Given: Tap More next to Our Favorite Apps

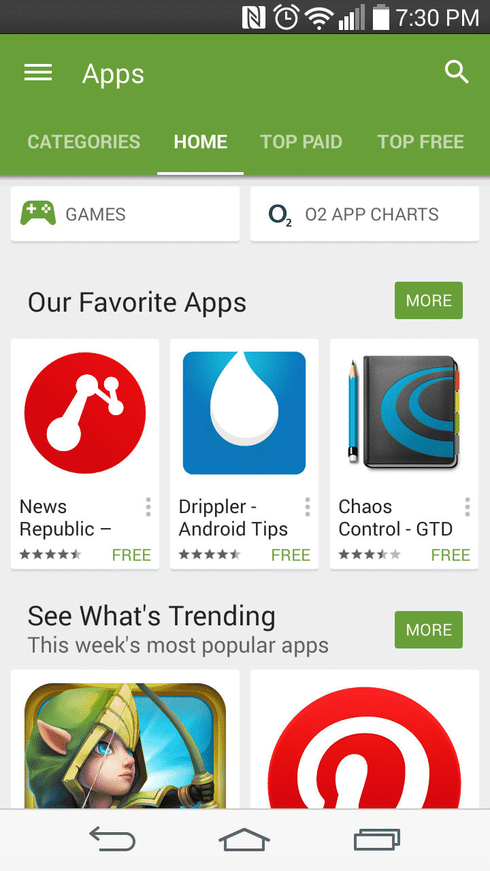Looking at the screenshot, I should click(x=429, y=301).
